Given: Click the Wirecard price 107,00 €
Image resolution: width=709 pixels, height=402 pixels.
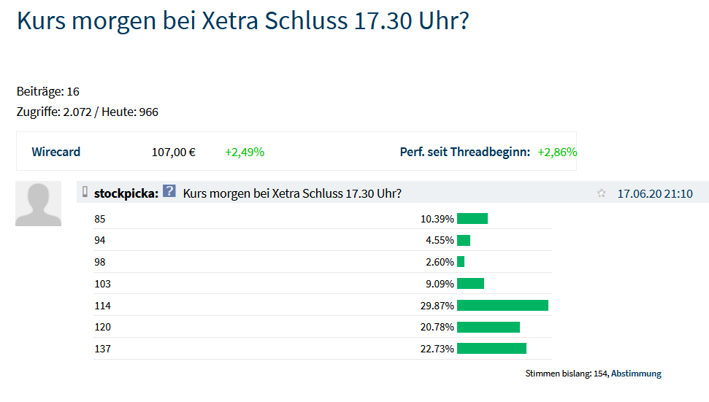Looking at the screenshot, I should (173, 152).
